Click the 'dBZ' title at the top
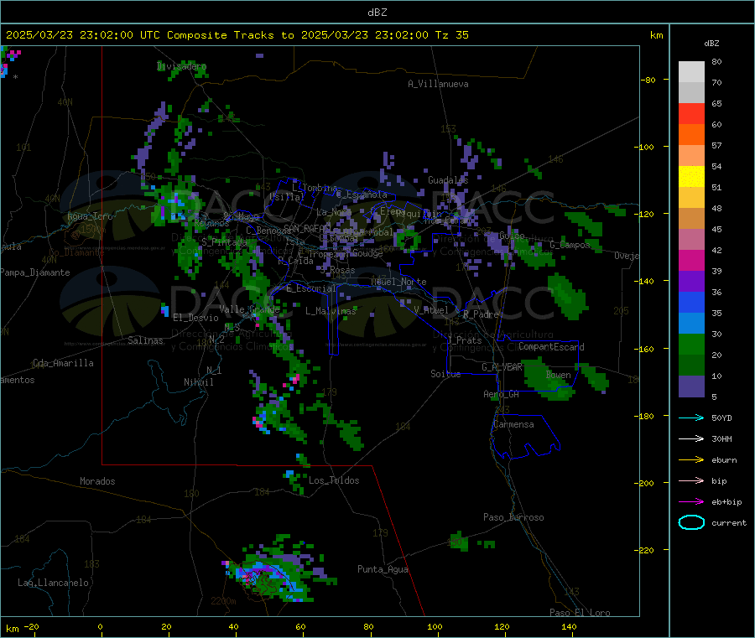 (377, 13)
